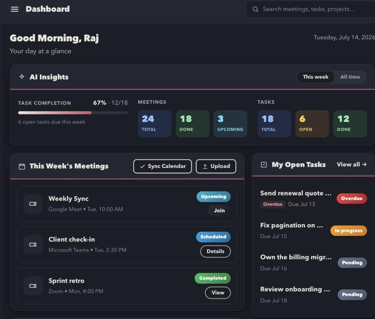375x319 pixels.
Task: Click the video camera icon for Weekly Sync
Action: point(33,204)
